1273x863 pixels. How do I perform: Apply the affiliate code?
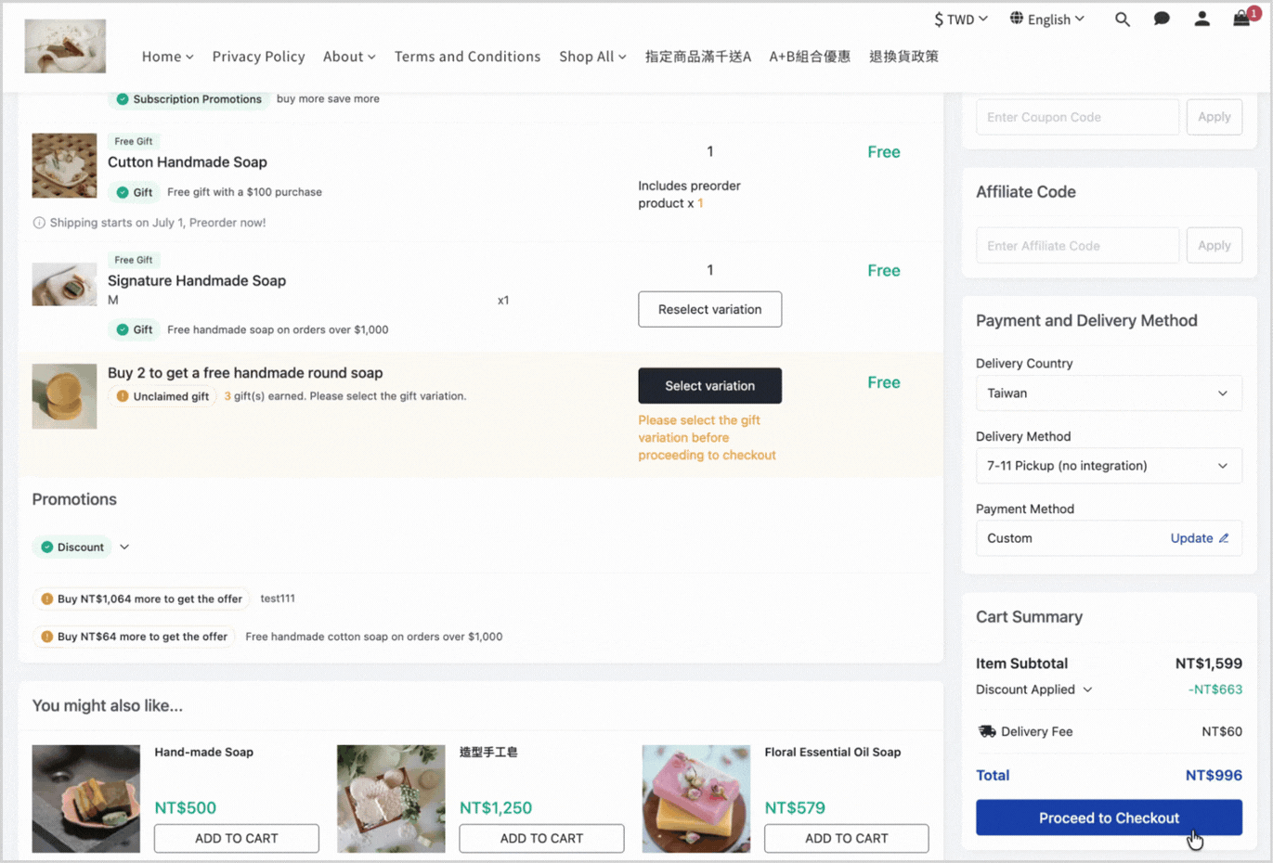[x=1214, y=246]
